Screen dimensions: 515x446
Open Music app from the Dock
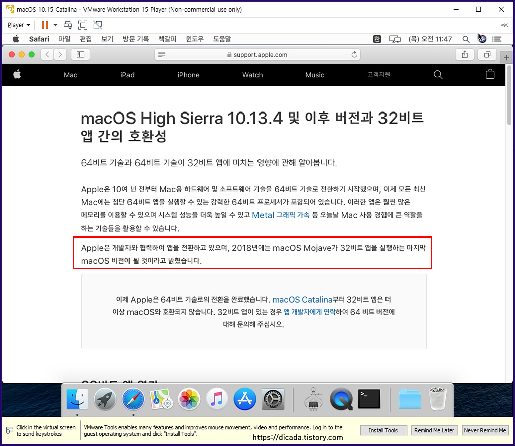217,400
